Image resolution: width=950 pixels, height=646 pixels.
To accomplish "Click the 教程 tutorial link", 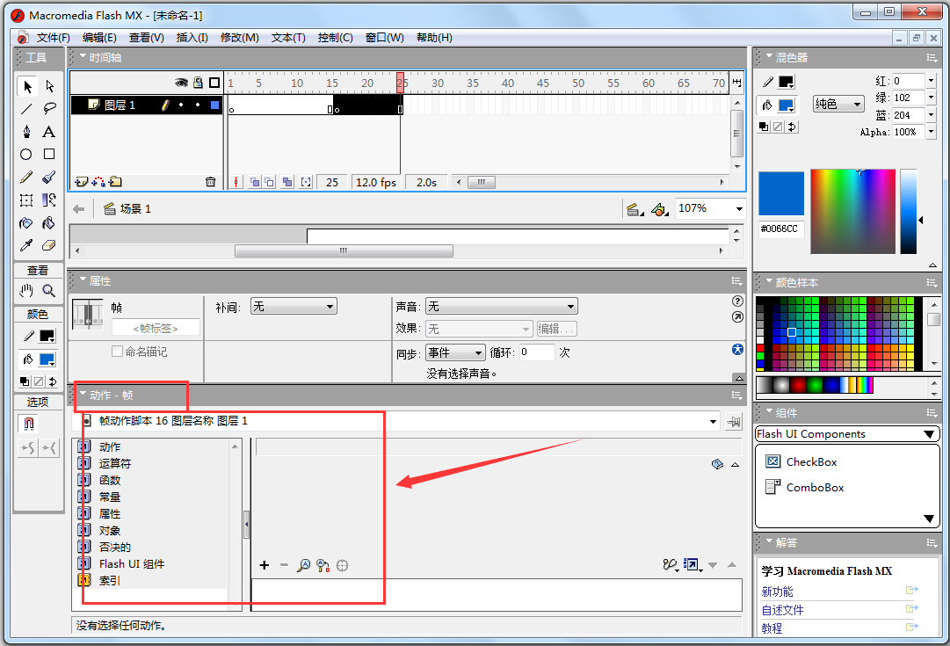I will (772, 628).
